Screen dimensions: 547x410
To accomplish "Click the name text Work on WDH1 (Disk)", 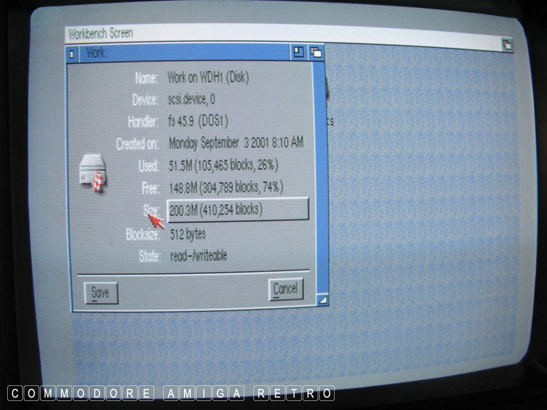I will 208,77.
